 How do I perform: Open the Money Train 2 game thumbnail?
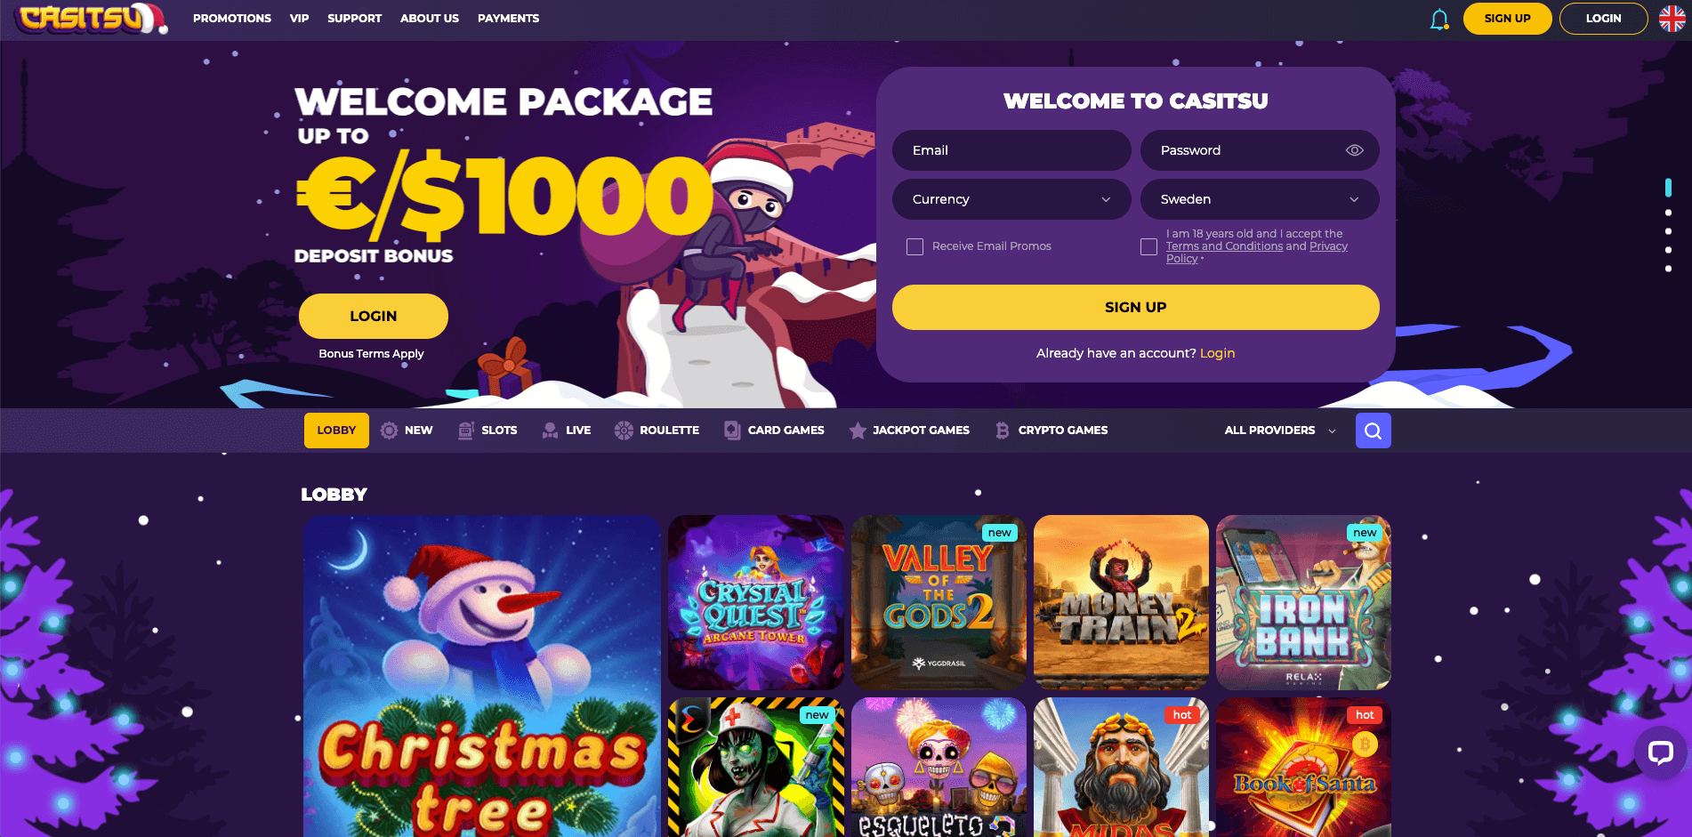click(1121, 602)
